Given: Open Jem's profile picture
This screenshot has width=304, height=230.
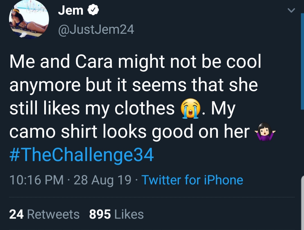Looking at the screenshot, I should click(x=29, y=19).
